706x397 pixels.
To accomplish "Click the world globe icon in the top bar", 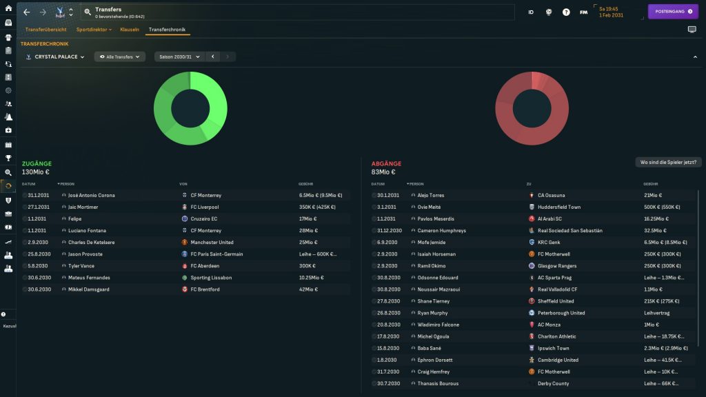I will (x=549, y=12).
